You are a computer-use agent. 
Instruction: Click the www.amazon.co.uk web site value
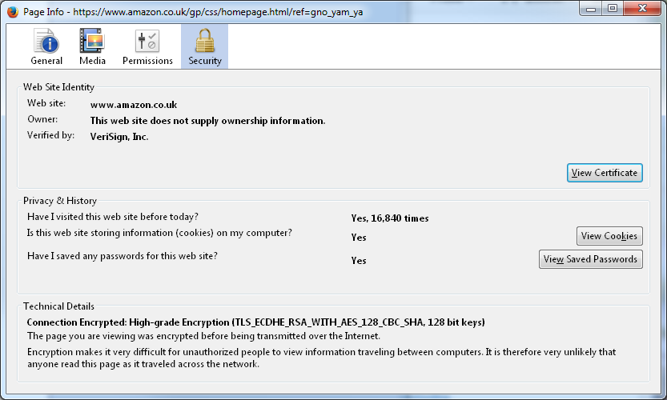click(x=134, y=105)
